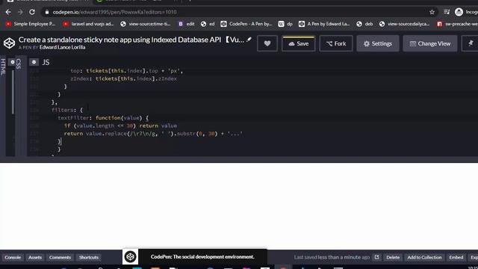Click the 'filters: {' code line
Screen dimensions: 478x269
pyautogui.click(x=67, y=110)
